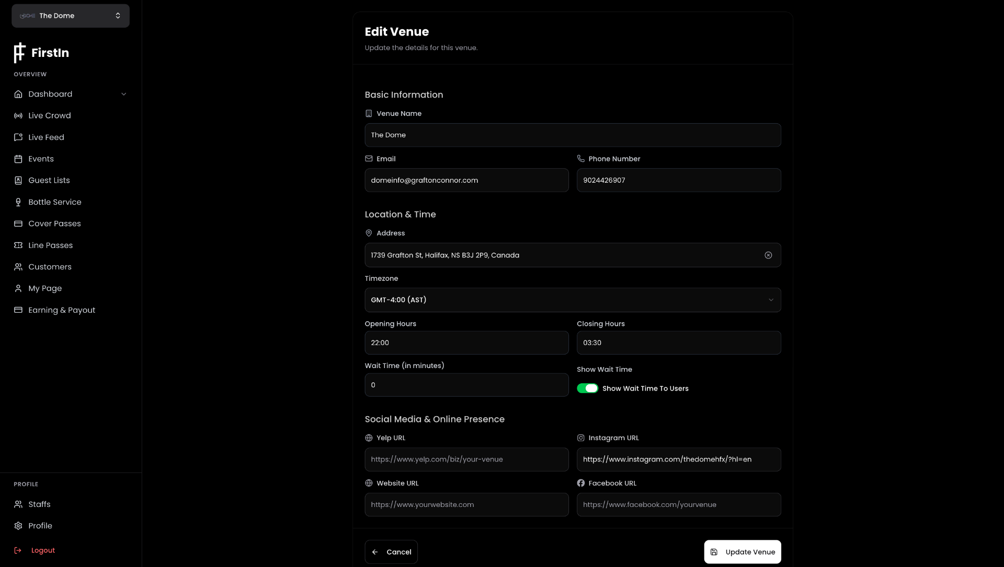Open My Page in sidebar

(45, 288)
